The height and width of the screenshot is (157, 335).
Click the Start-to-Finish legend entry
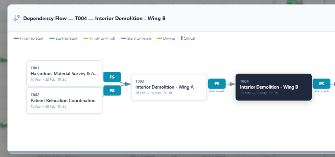pos(136,39)
